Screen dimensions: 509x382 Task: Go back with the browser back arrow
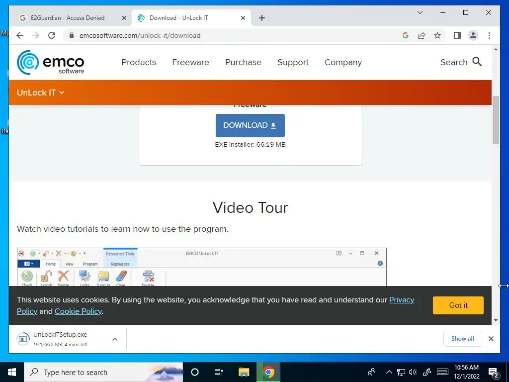(20, 35)
